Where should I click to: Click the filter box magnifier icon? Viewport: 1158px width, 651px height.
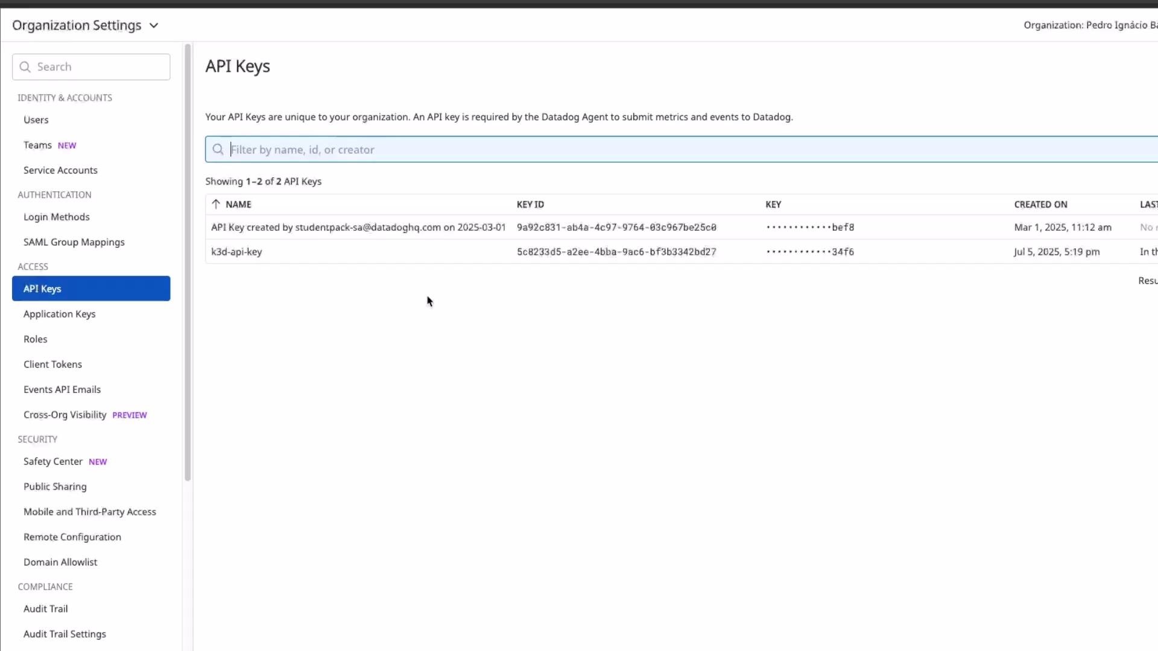pyautogui.click(x=218, y=149)
